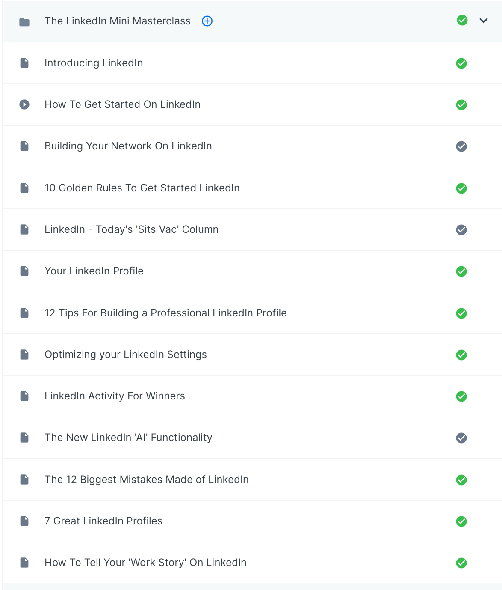The width and height of the screenshot is (502, 590).
Task: Click the document icon beside Introducing LinkedIn
Action: pyautogui.click(x=24, y=63)
